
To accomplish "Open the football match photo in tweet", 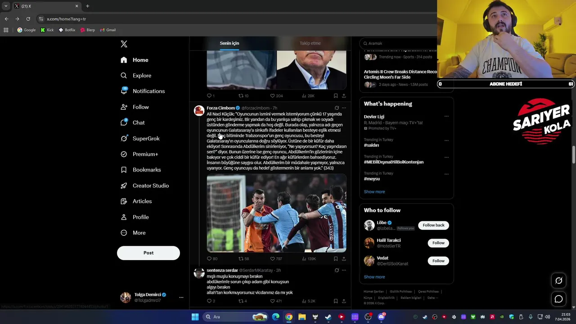I will click(x=276, y=213).
